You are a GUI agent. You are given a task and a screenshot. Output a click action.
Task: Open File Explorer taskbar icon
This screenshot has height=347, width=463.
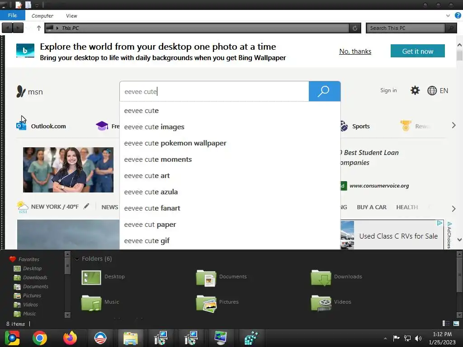pos(131,338)
